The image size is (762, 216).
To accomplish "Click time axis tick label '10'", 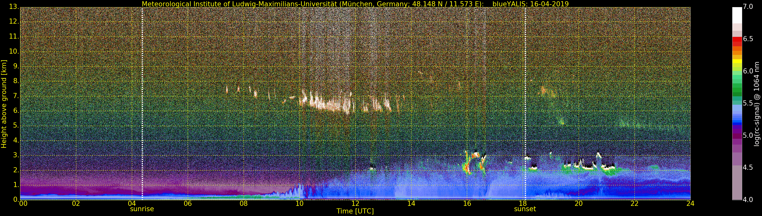I will pyautogui.click(x=299, y=204).
